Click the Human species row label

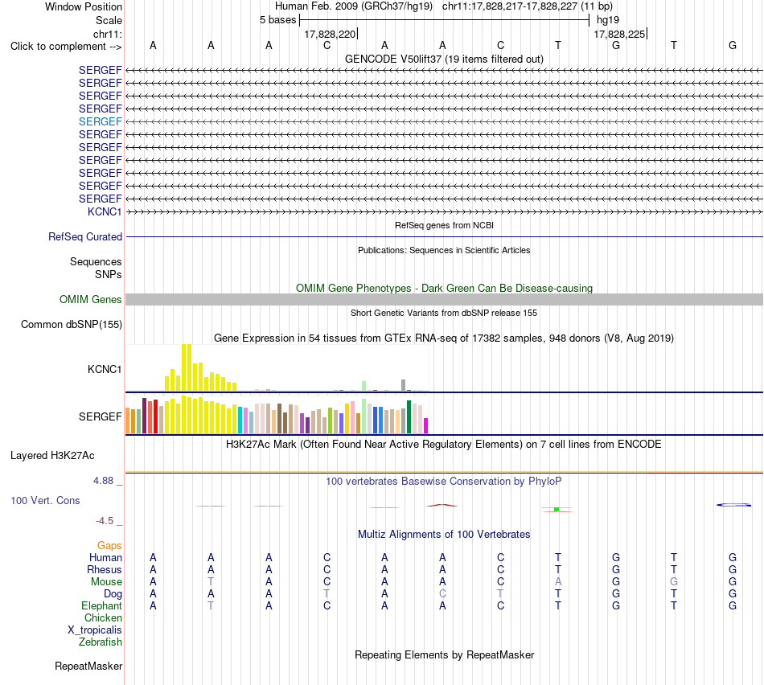click(105, 557)
